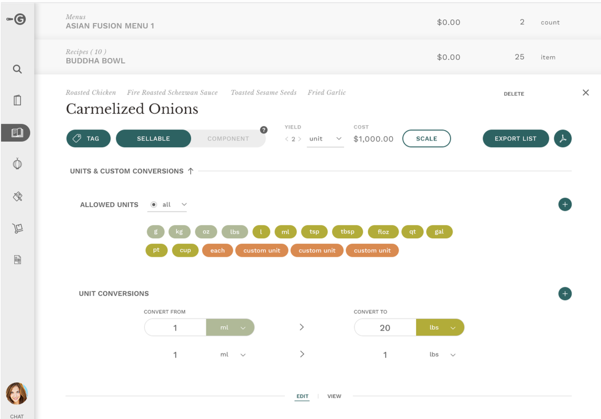The height and width of the screenshot is (419, 601).
Task: Add an allowed unit with plus icon
Action: click(565, 204)
